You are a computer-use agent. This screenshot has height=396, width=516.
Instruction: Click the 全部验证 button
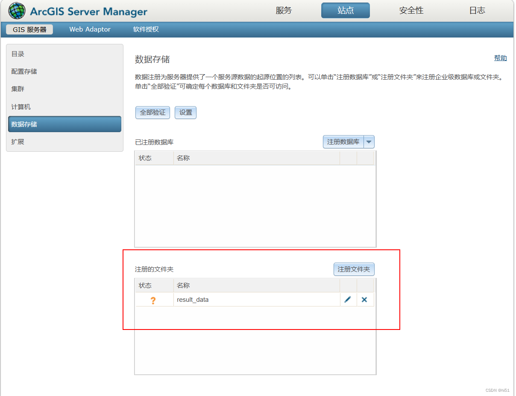click(152, 112)
